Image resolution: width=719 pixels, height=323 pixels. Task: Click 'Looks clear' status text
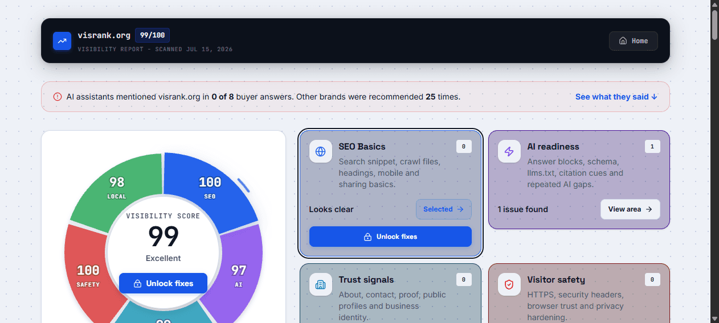(x=331, y=209)
